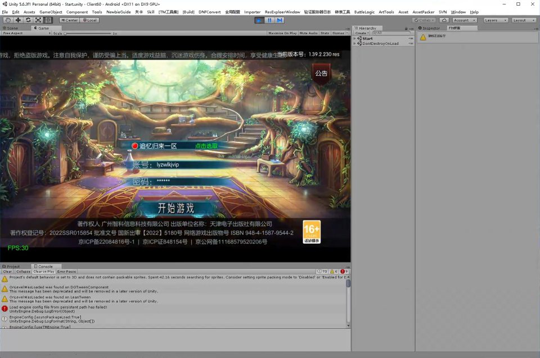This screenshot has height=358, width=540.
Task: Pause the running game
Action: click(x=269, y=20)
